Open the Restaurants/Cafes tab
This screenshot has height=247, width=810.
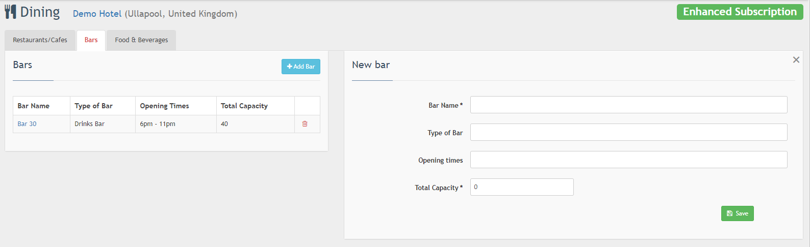pyautogui.click(x=40, y=40)
